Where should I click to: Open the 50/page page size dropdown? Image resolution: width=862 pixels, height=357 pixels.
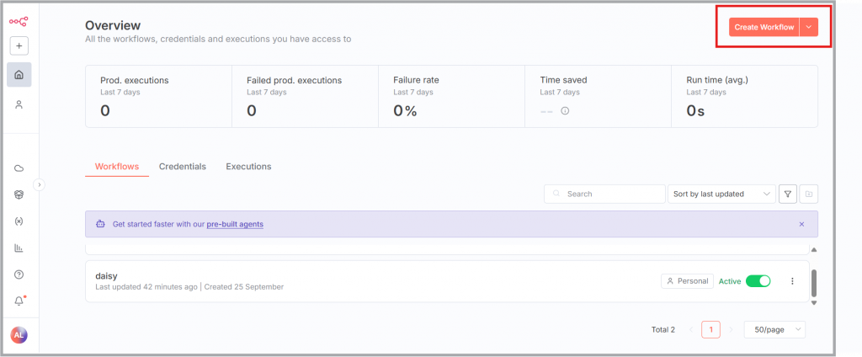click(774, 329)
